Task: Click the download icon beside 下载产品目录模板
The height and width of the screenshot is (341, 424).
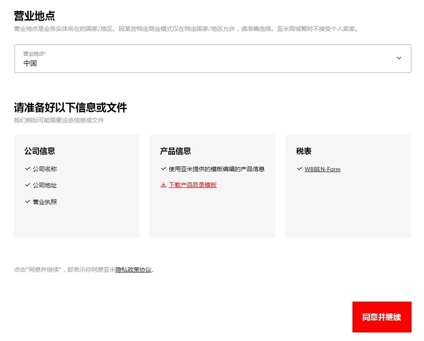Action: coord(162,185)
